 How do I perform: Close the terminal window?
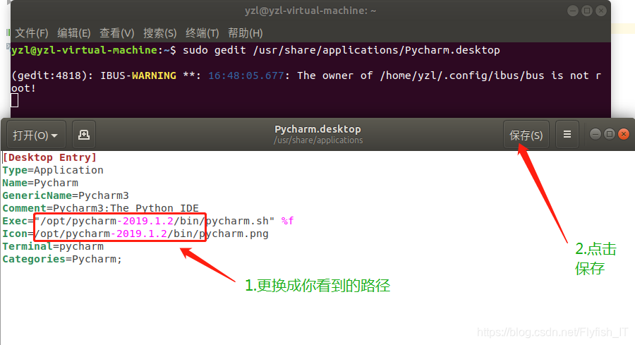[601, 11]
